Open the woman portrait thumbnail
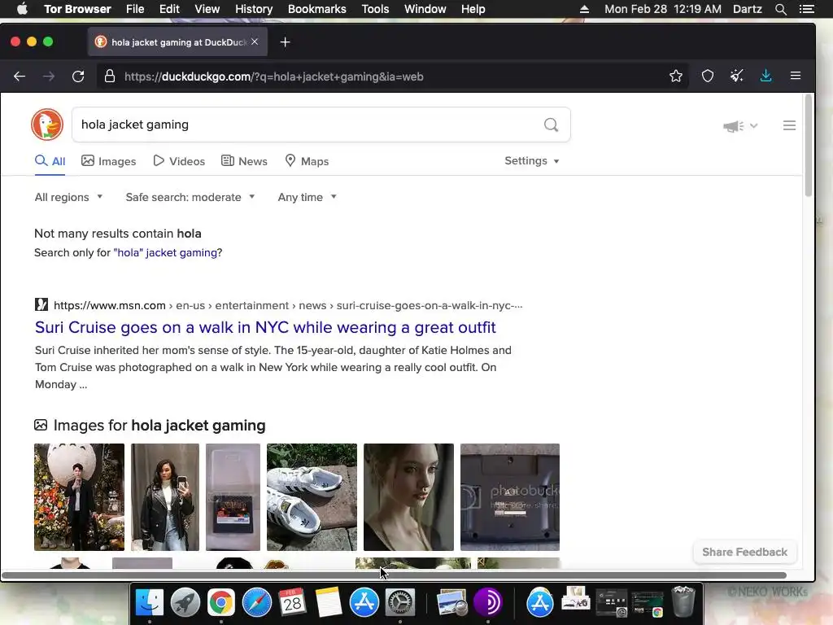This screenshot has width=833, height=625. pyautogui.click(x=408, y=497)
